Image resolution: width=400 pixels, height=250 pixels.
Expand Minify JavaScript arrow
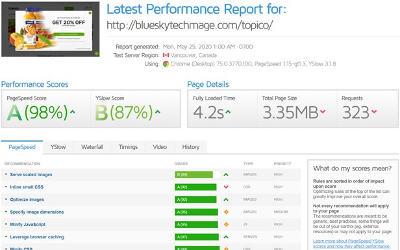tap(6, 224)
